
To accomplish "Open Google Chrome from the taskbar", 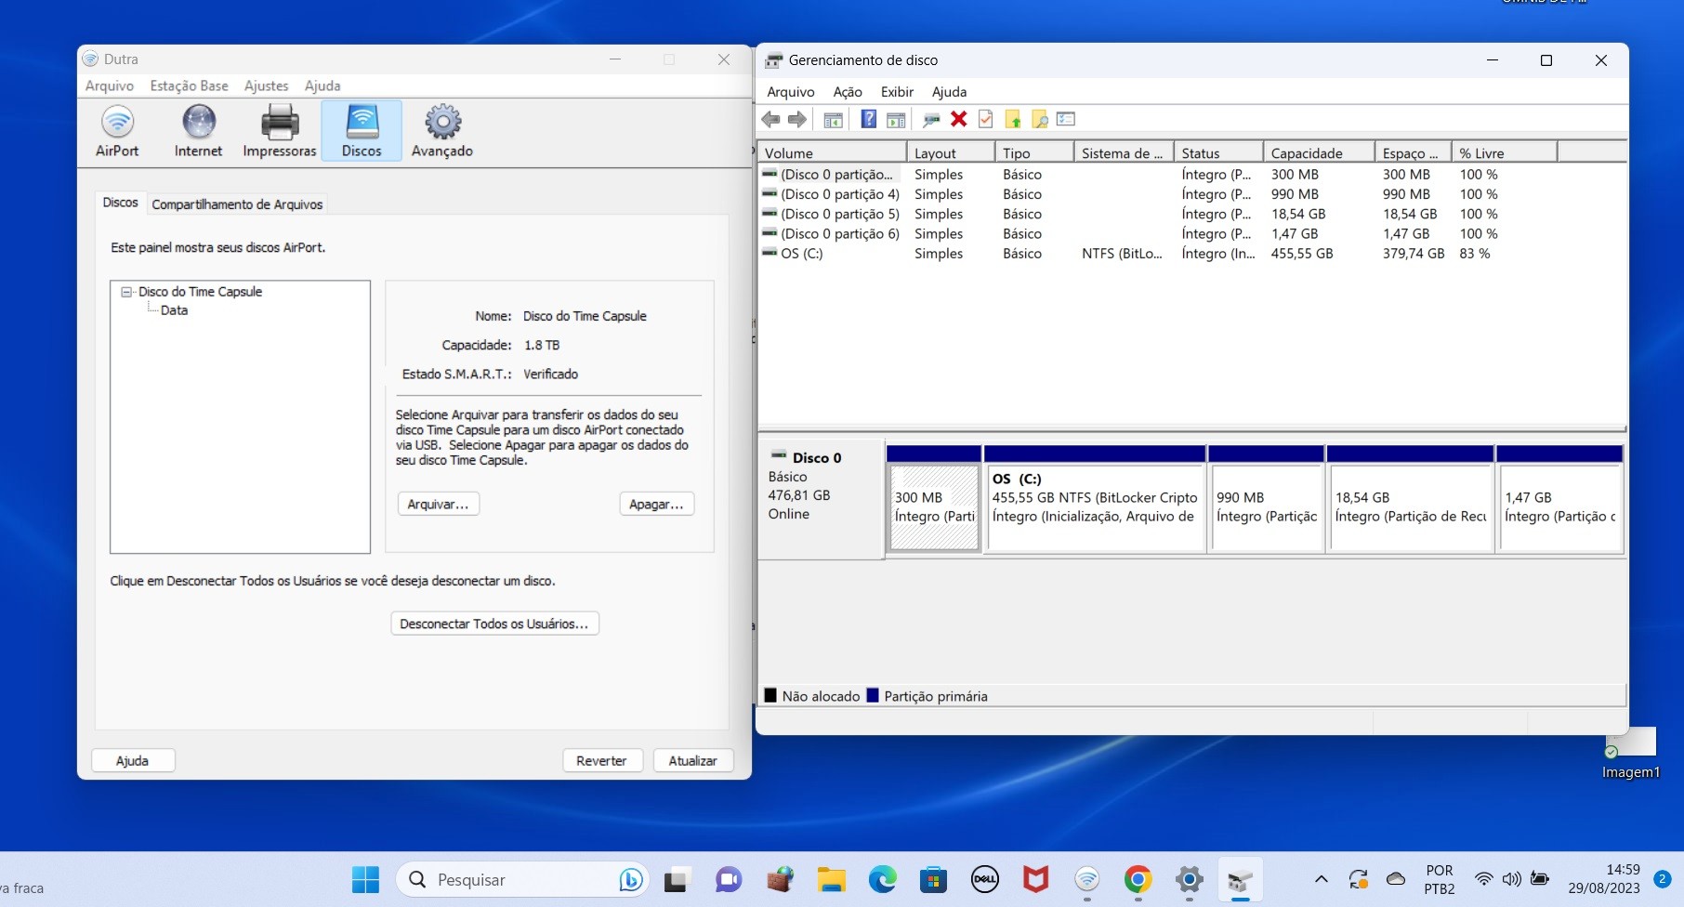I will (1137, 878).
